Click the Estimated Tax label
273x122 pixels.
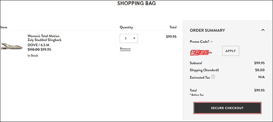pos(200,77)
